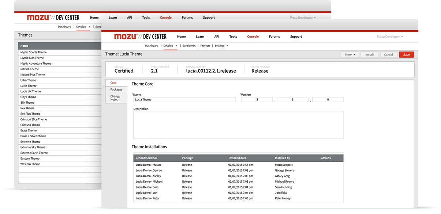
Task: Select the Core side tab
Action: (x=116, y=83)
